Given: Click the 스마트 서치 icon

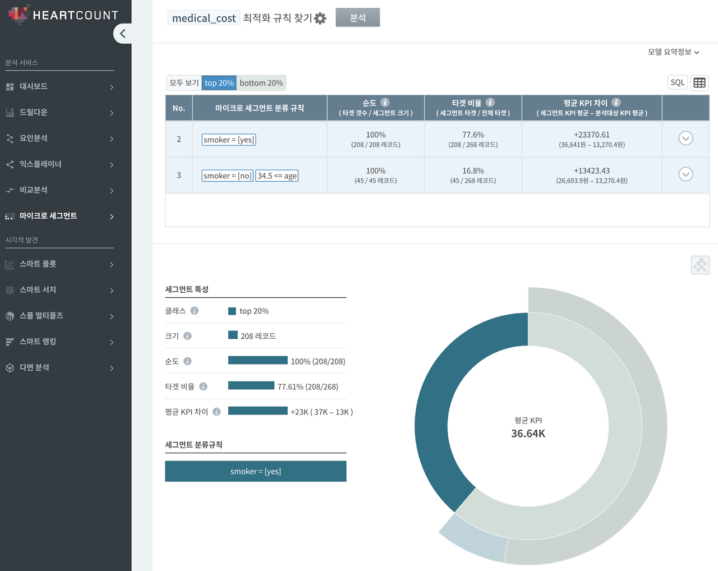Looking at the screenshot, I should (10, 290).
